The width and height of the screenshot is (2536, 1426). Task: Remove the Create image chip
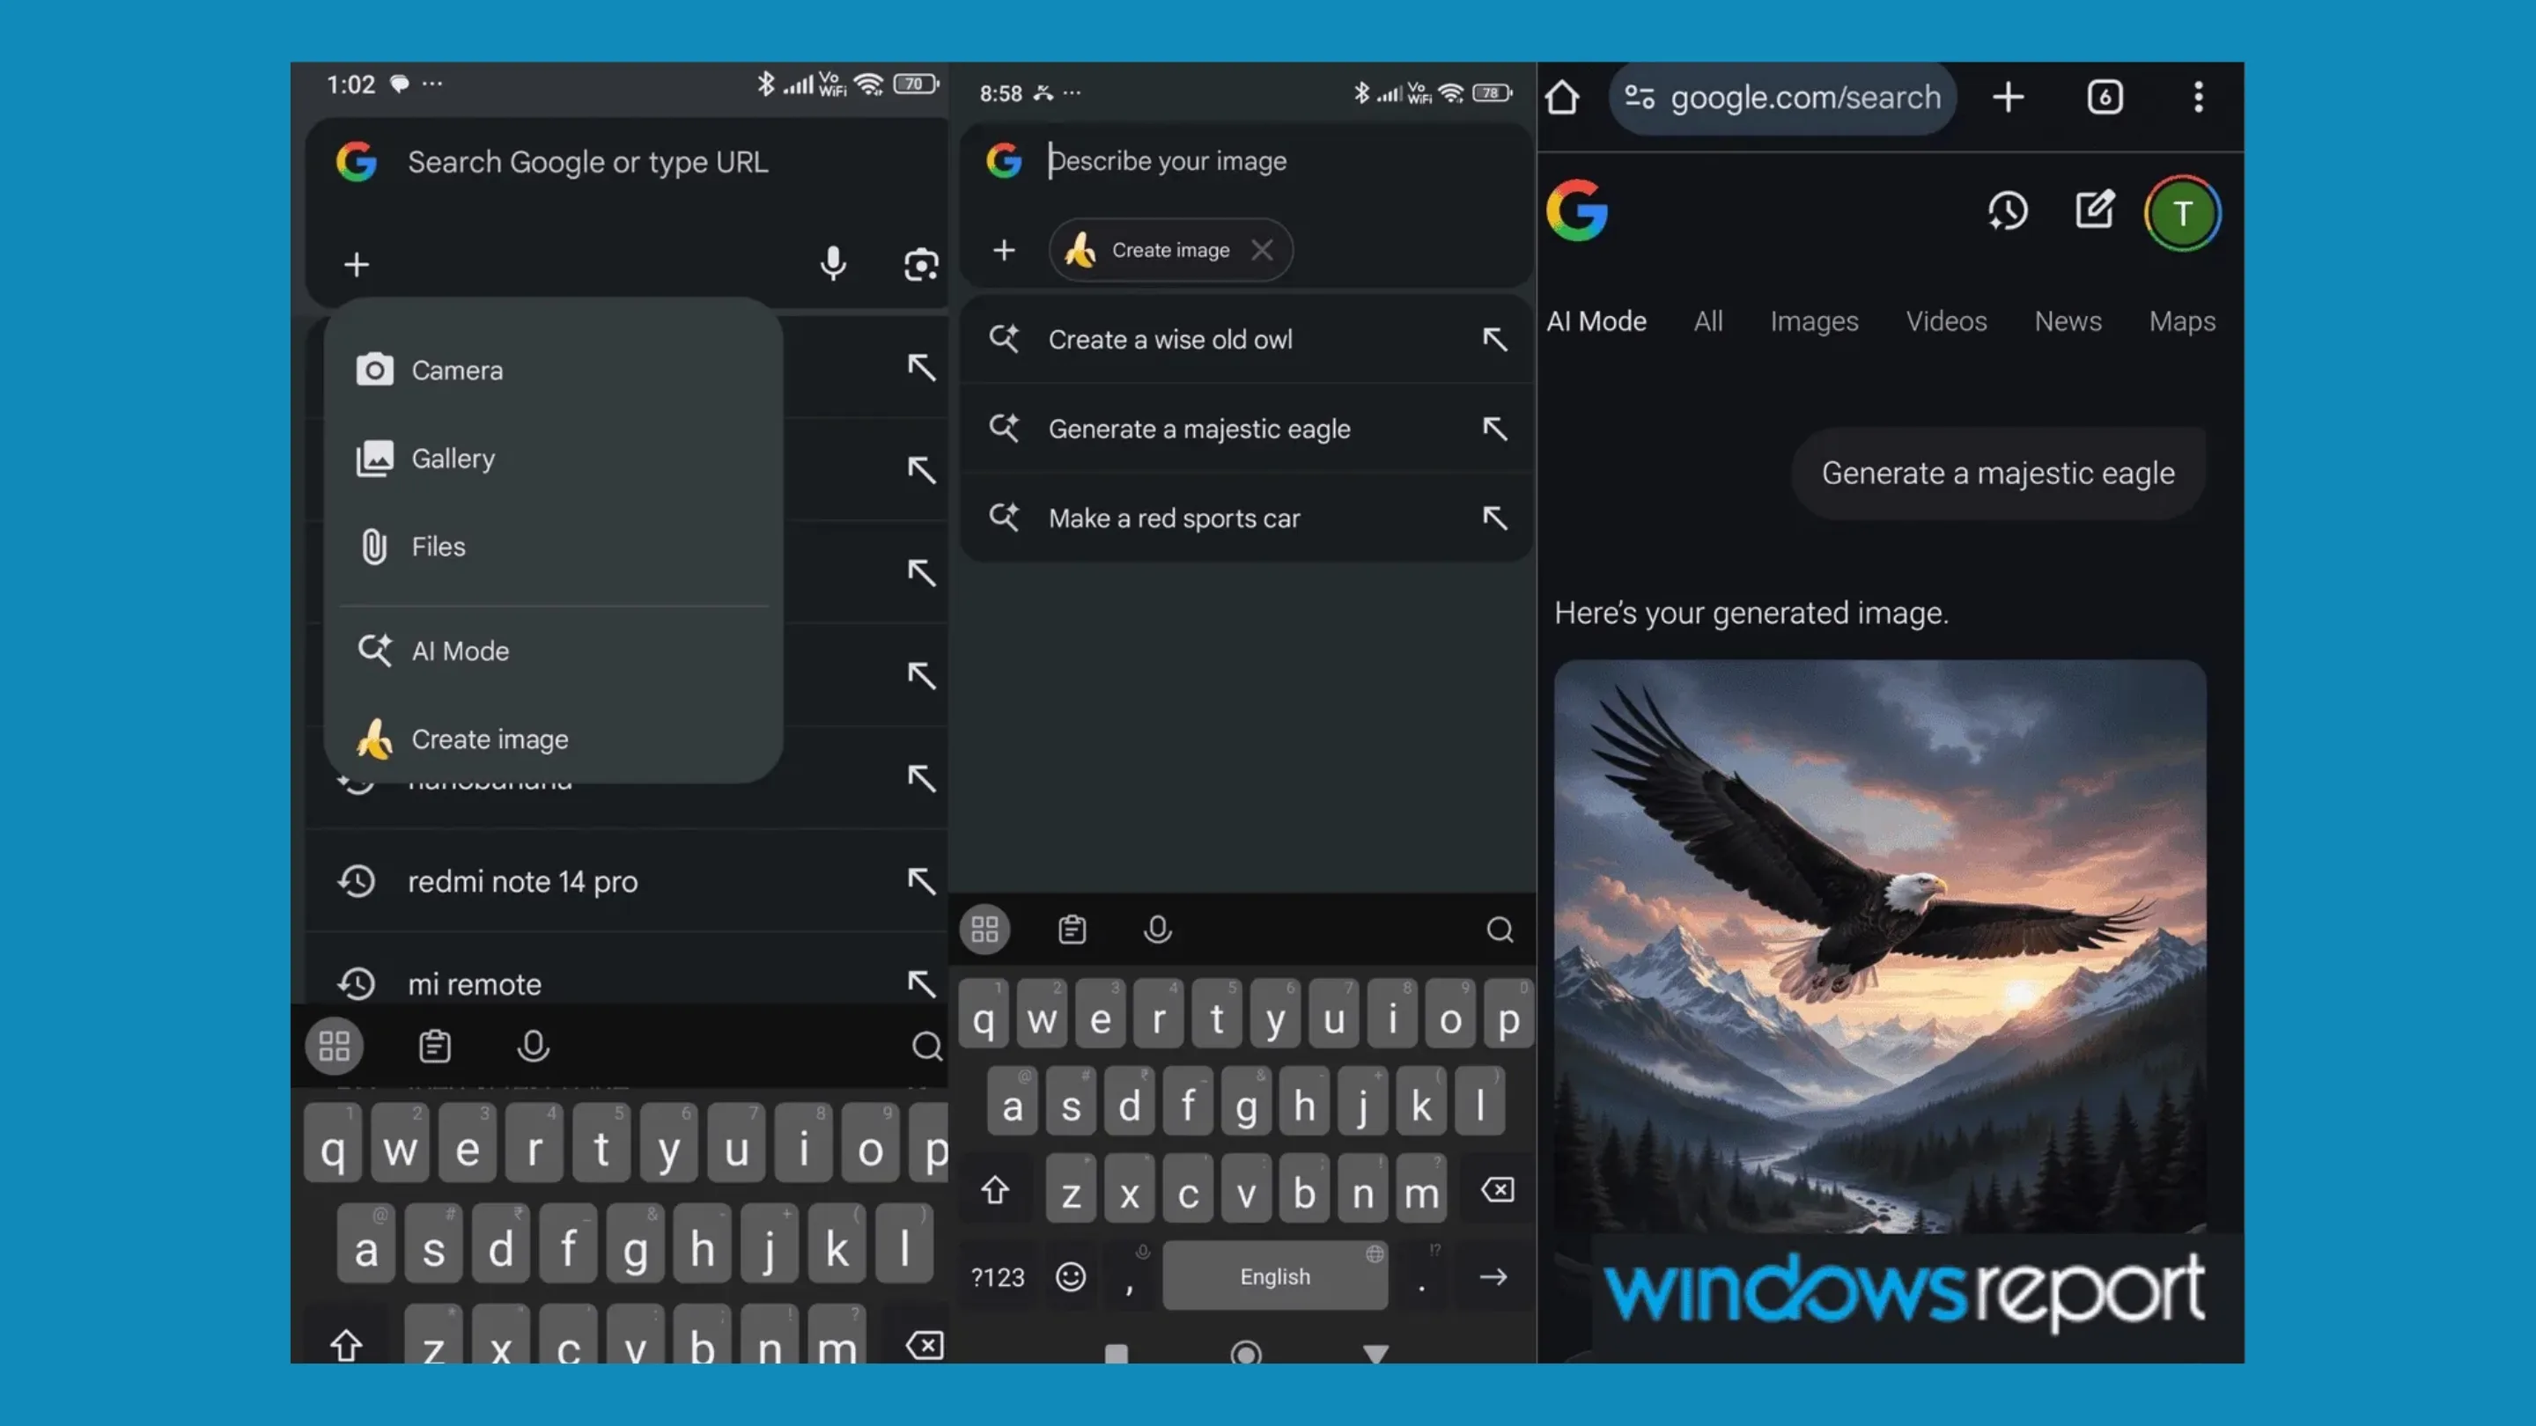click(1261, 250)
